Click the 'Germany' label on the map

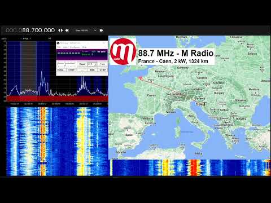point(182,67)
